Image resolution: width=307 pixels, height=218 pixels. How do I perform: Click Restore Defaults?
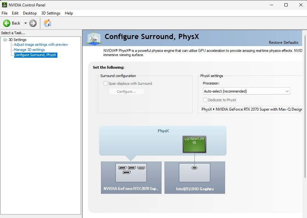[283, 43]
